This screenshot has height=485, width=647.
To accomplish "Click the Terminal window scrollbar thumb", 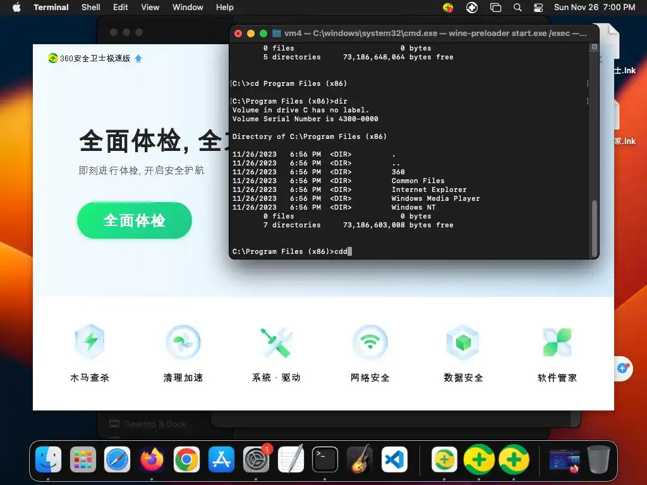I will pos(594,228).
